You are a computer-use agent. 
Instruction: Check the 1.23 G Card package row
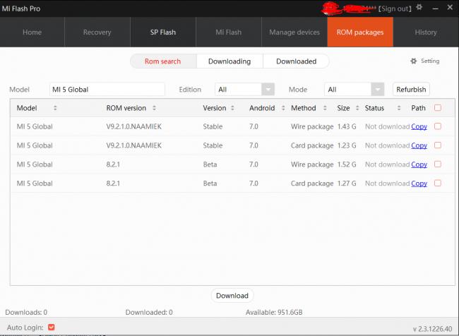[438, 145]
